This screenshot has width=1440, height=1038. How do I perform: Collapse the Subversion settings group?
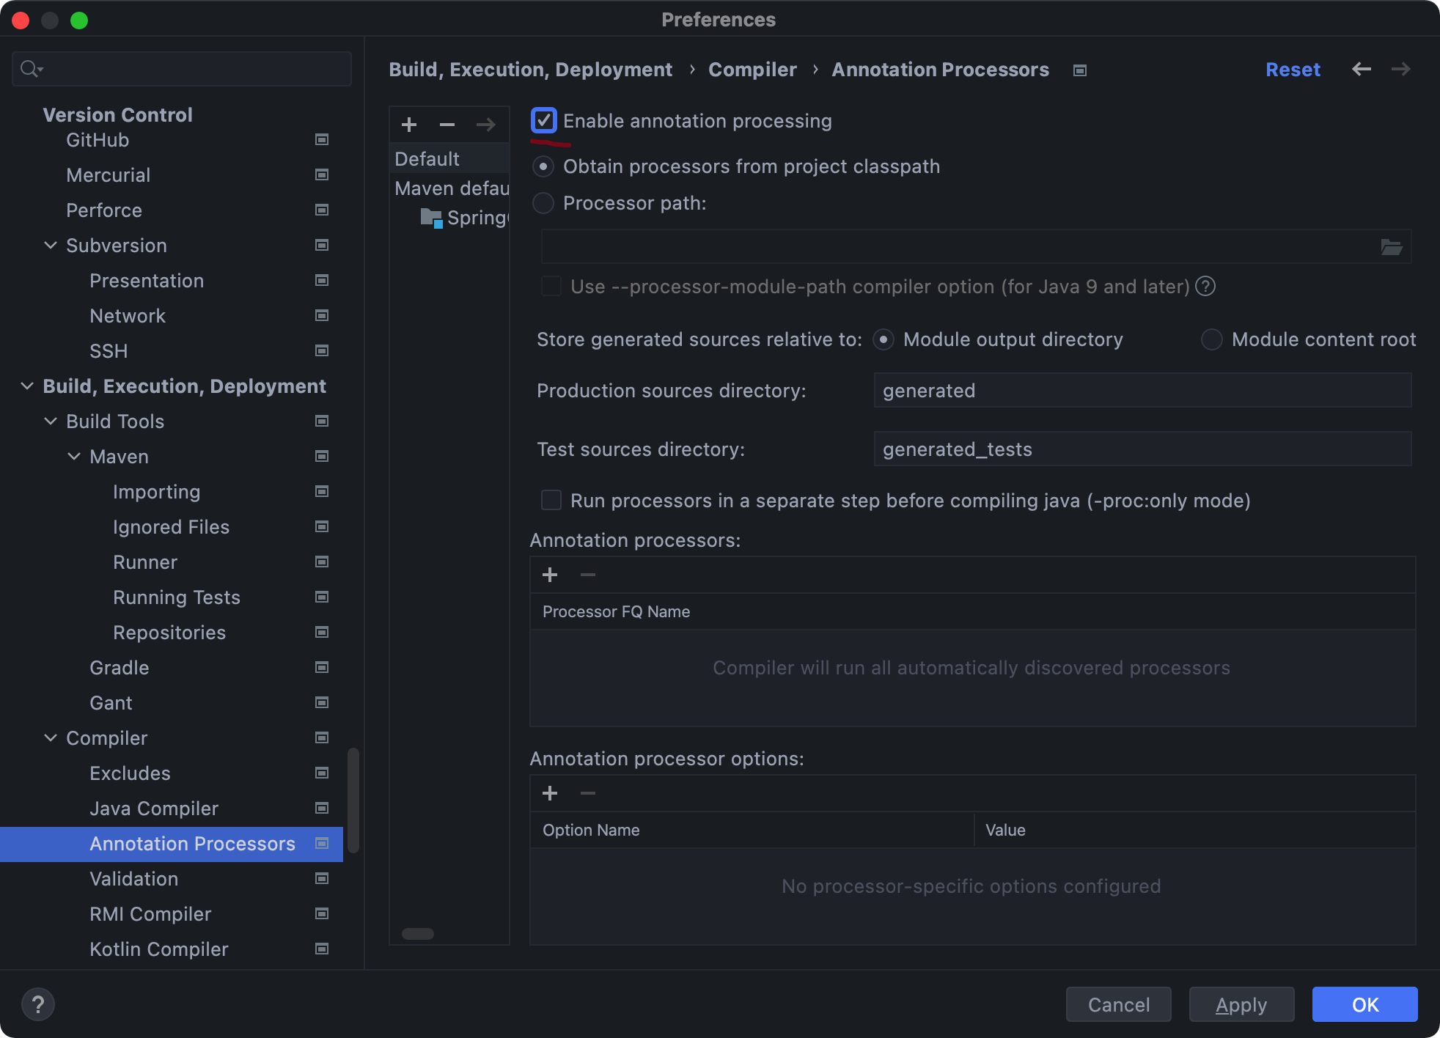tap(51, 246)
